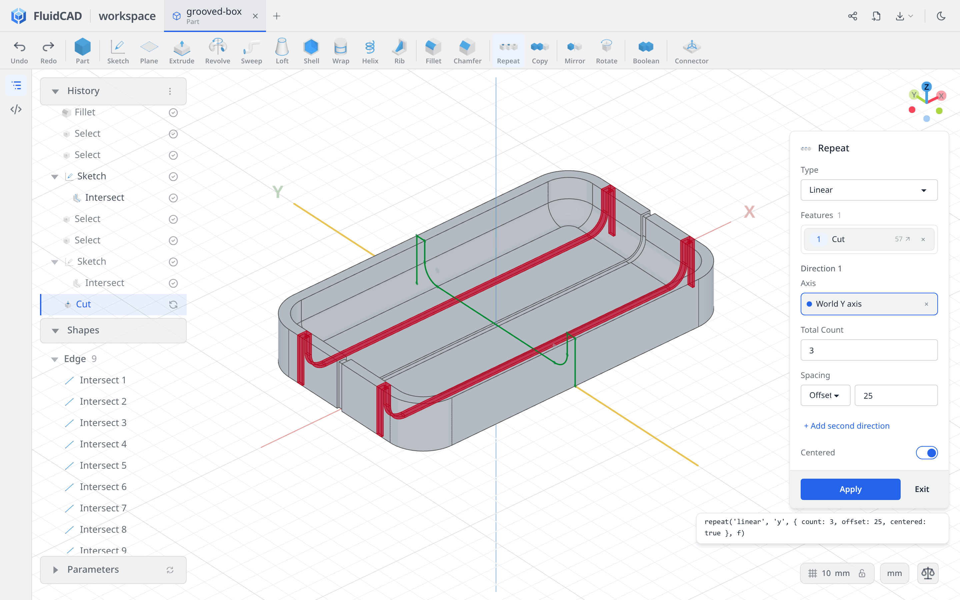The height and width of the screenshot is (600, 960).
Task: Toggle the Centered switch
Action: [x=927, y=452]
